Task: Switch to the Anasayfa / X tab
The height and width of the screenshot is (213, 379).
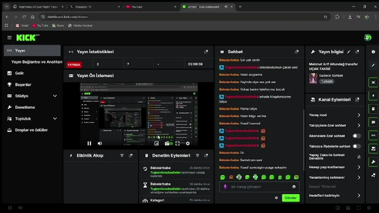Action: click(x=95, y=7)
